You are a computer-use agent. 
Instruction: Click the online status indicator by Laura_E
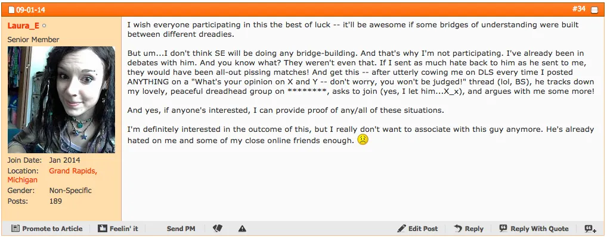(44, 26)
